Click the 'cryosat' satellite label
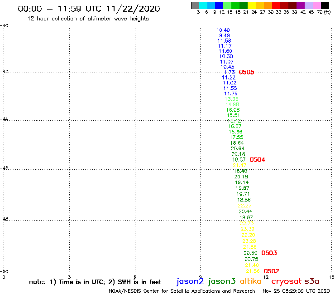The image size is (335, 295). click(286, 281)
